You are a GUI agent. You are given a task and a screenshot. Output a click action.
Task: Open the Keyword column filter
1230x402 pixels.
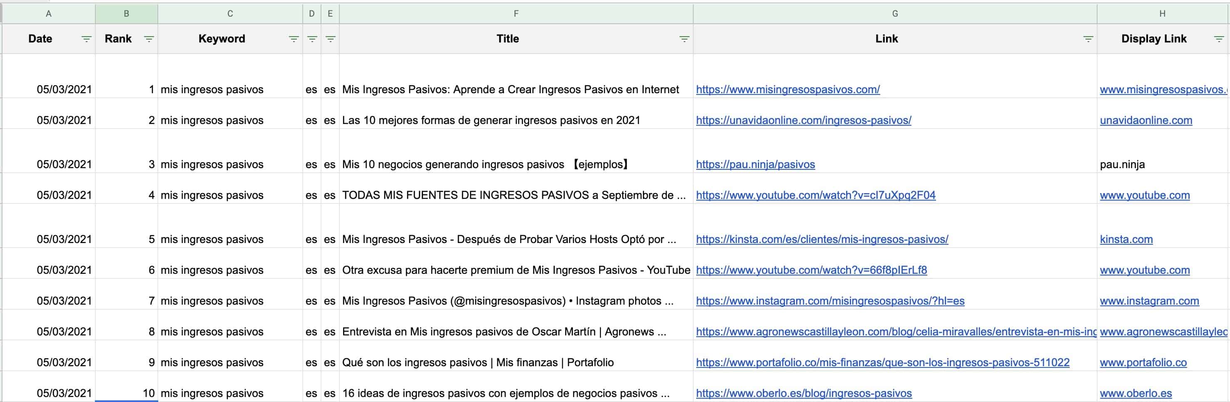click(x=294, y=39)
